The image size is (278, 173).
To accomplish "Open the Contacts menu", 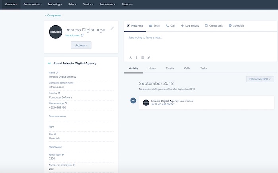I will point(11,4).
